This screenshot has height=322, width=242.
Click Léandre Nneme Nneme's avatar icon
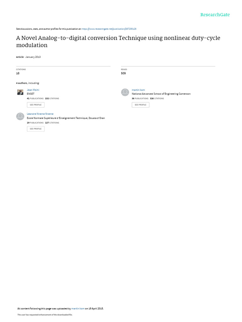20,116
